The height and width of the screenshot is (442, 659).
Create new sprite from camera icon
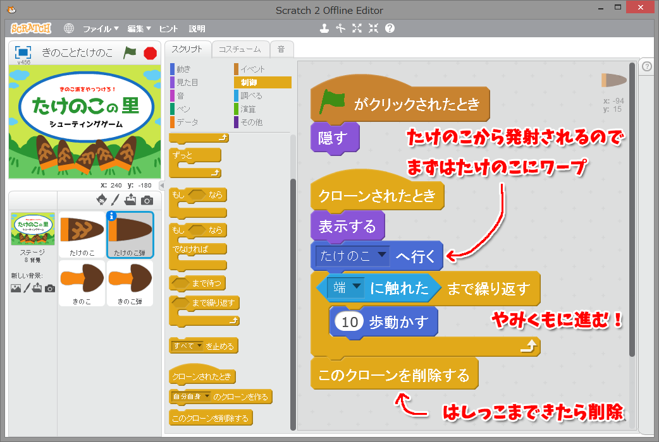tap(147, 200)
